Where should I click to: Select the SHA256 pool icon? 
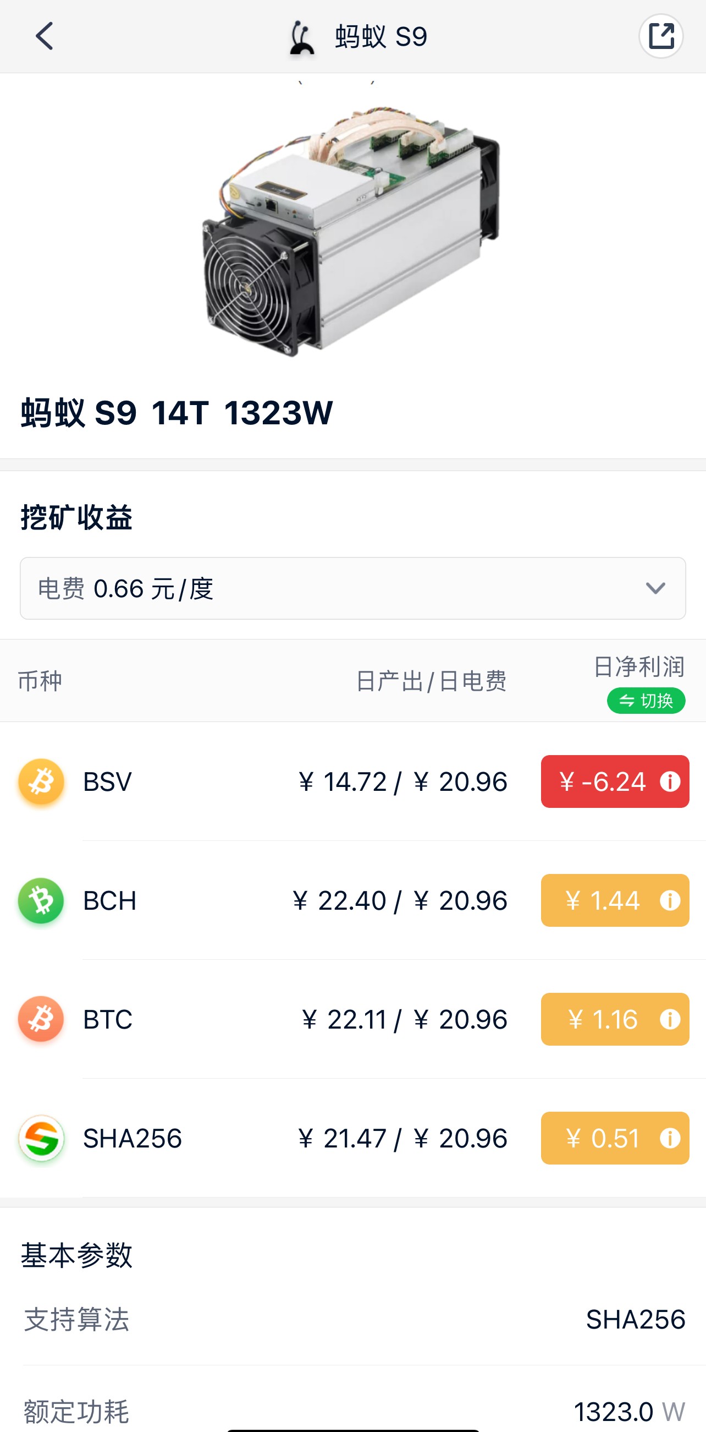coord(41,1139)
